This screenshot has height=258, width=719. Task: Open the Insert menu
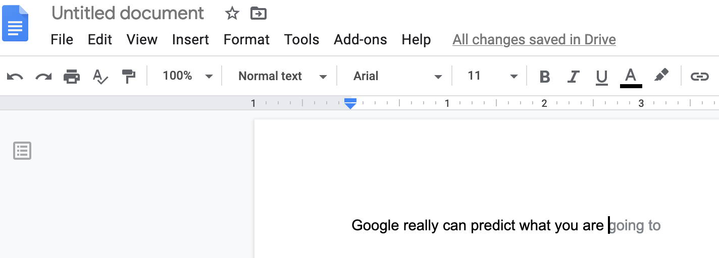click(x=190, y=39)
